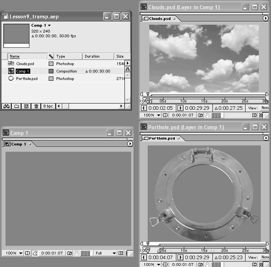Click Set Out point button in Porthole.psd window
This screenshot has width=271, height=267.
[x=181, y=258]
